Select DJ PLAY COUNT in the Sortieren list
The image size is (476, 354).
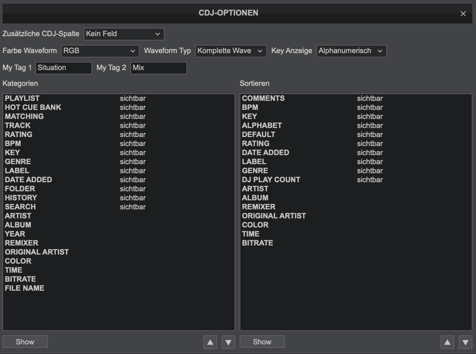[x=271, y=180]
